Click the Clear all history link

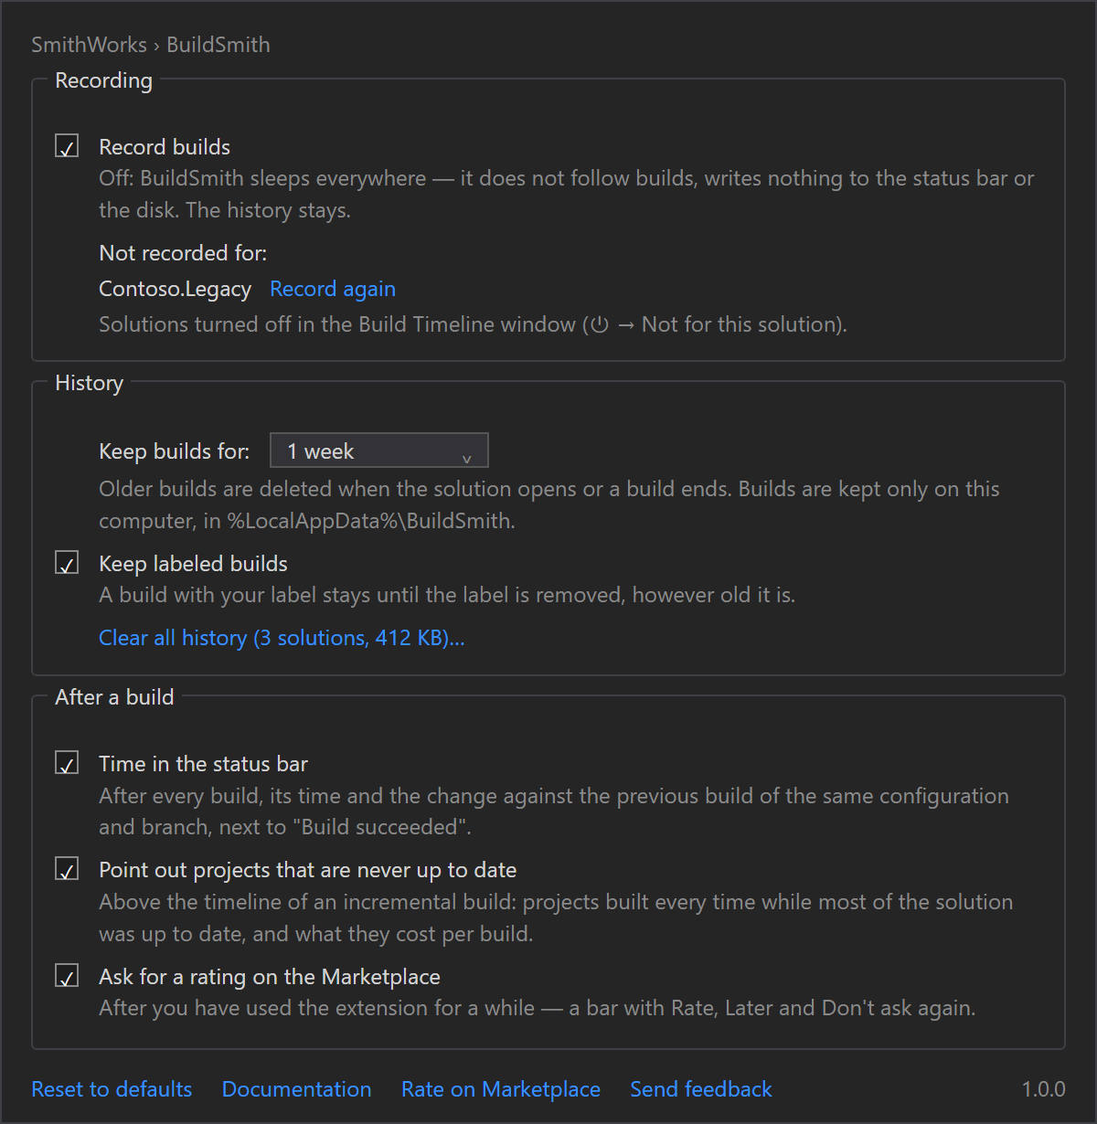[282, 638]
